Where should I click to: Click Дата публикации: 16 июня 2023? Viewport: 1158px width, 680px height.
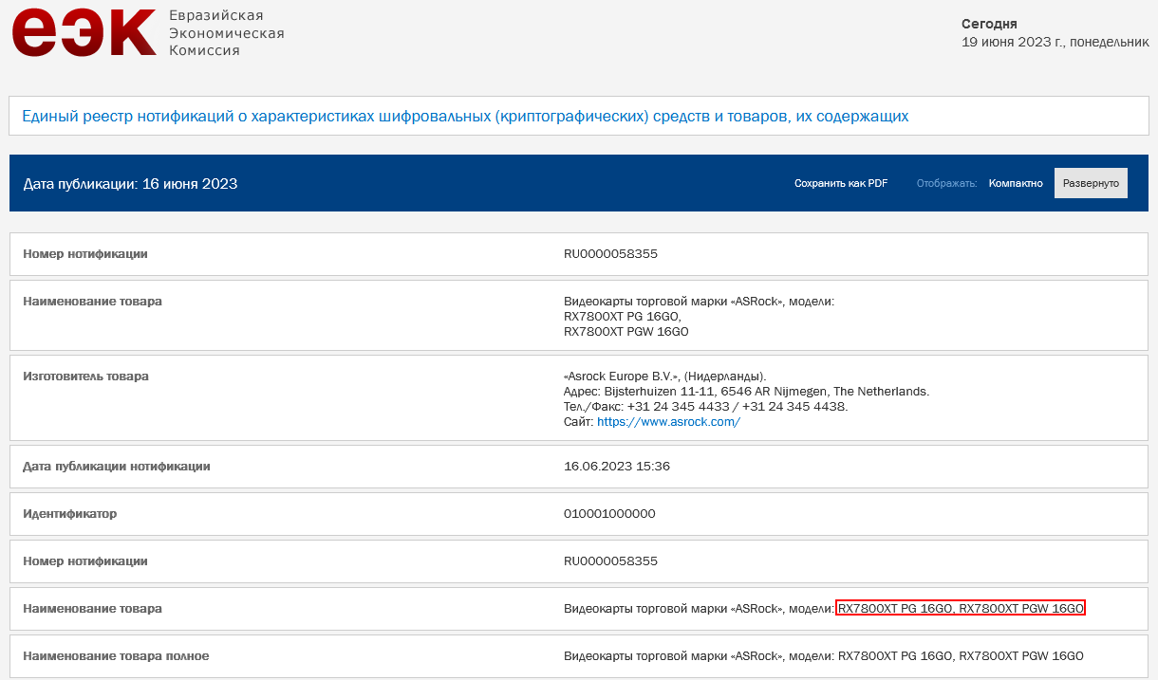click(x=130, y=183)
